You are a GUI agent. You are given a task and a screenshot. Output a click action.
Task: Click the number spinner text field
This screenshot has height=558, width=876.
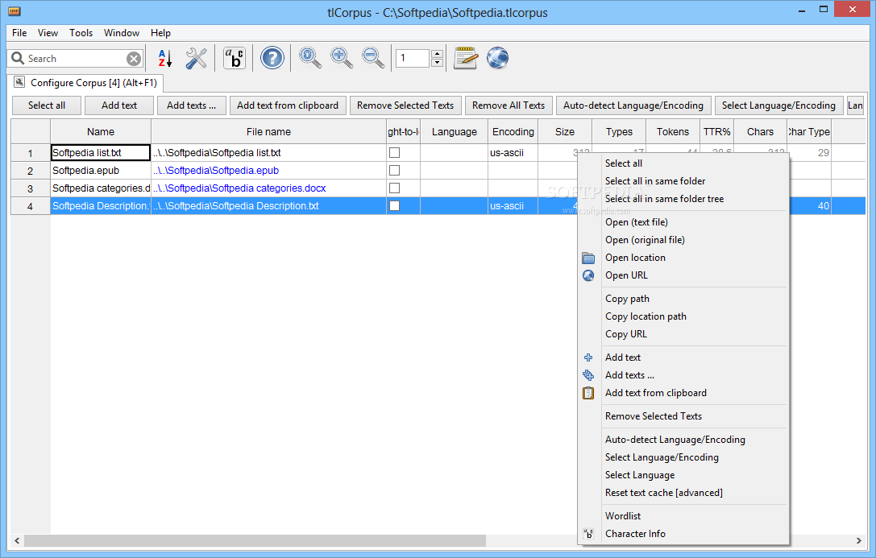click(413, 58)
